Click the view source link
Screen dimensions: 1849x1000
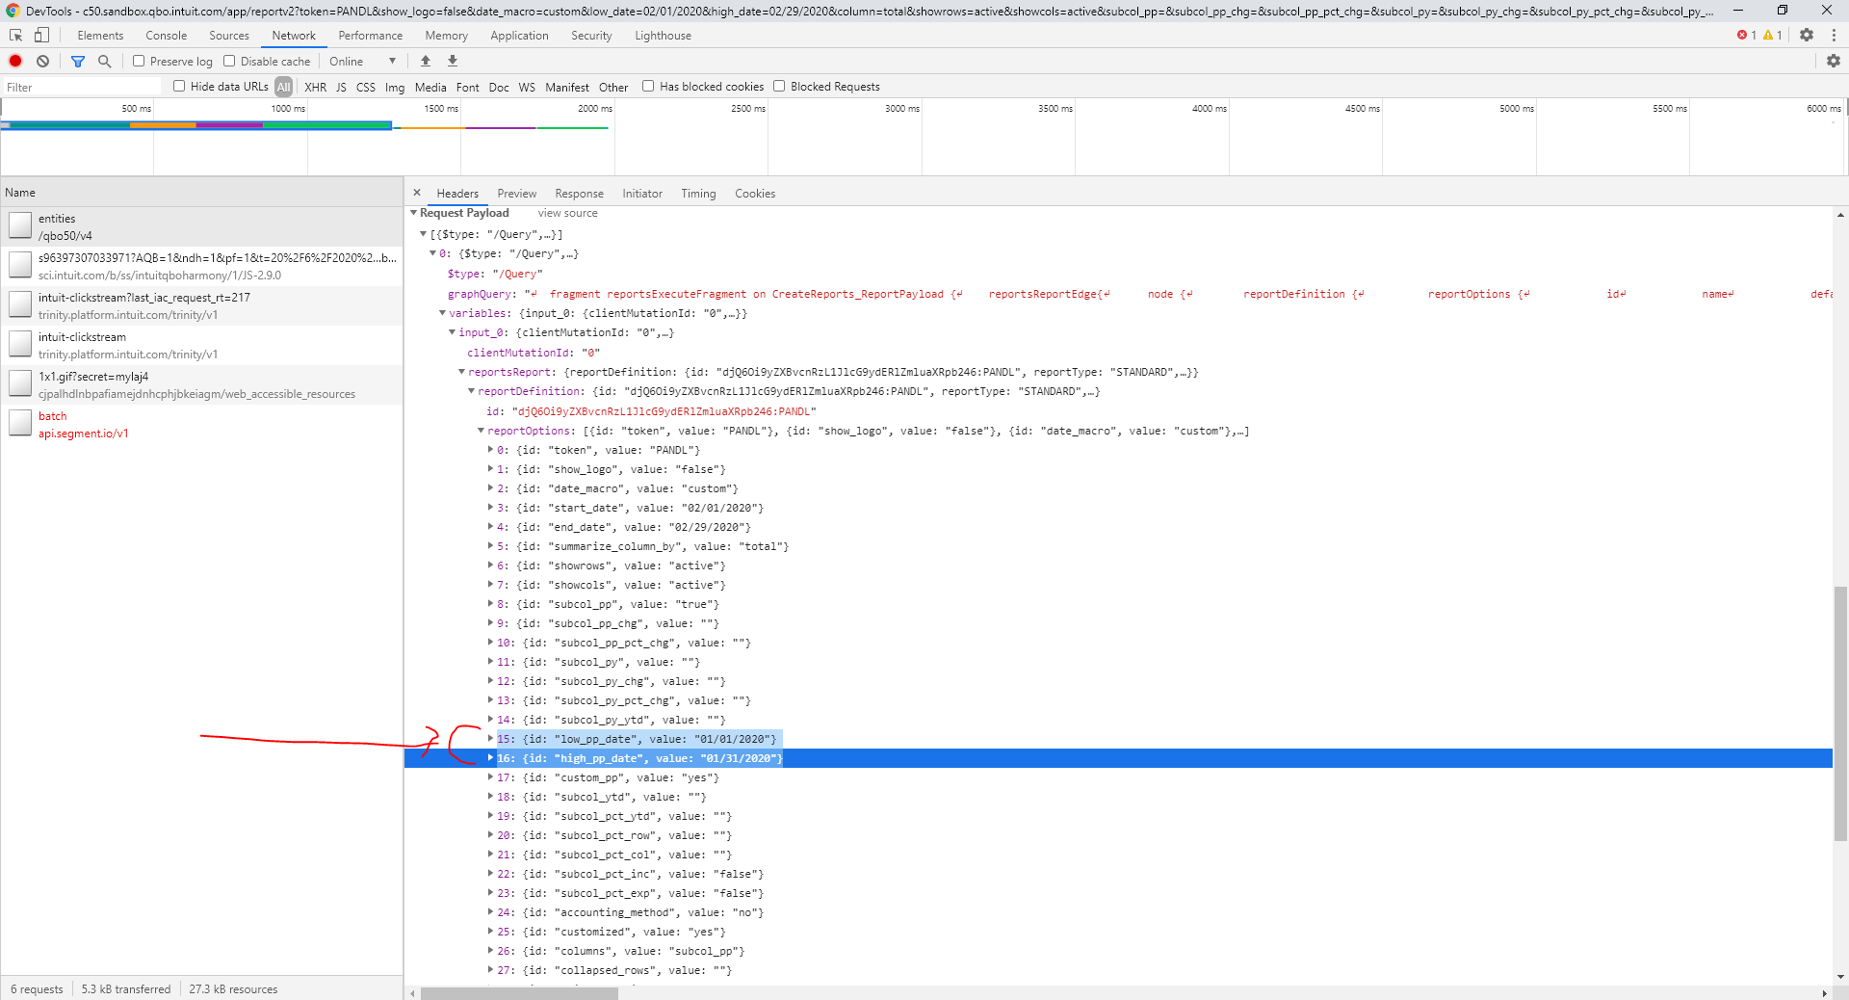567,213
